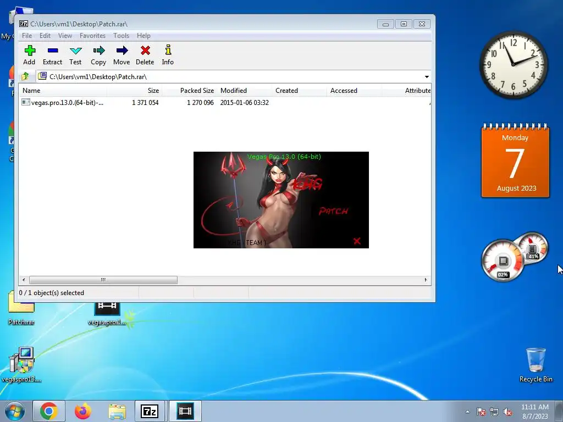Close the patch splash with red X
This screenshot has height=422, width=563.
pyautogui.click(x=356, y=241)
